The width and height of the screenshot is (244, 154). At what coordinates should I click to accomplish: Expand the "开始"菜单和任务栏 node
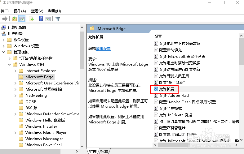[10, 58]
